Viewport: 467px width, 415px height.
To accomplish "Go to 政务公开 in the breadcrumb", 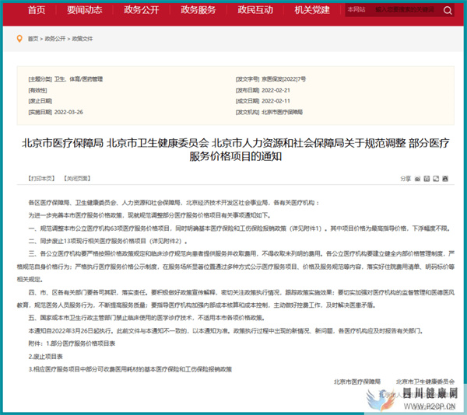I will pos(54,39).
